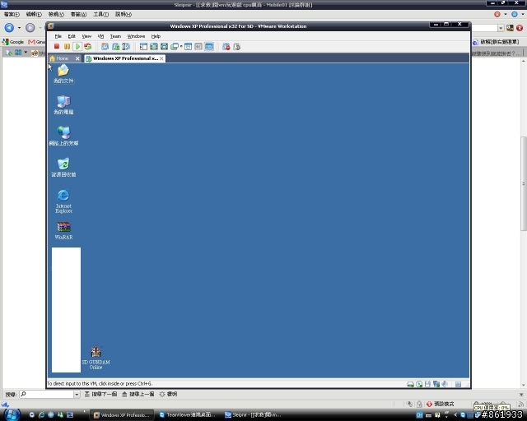Viewport: 527px width, 421px height.
Task: Open Sleipnir's 工具(T) menu
Action: pyautogui.click(x=100, y=14)
